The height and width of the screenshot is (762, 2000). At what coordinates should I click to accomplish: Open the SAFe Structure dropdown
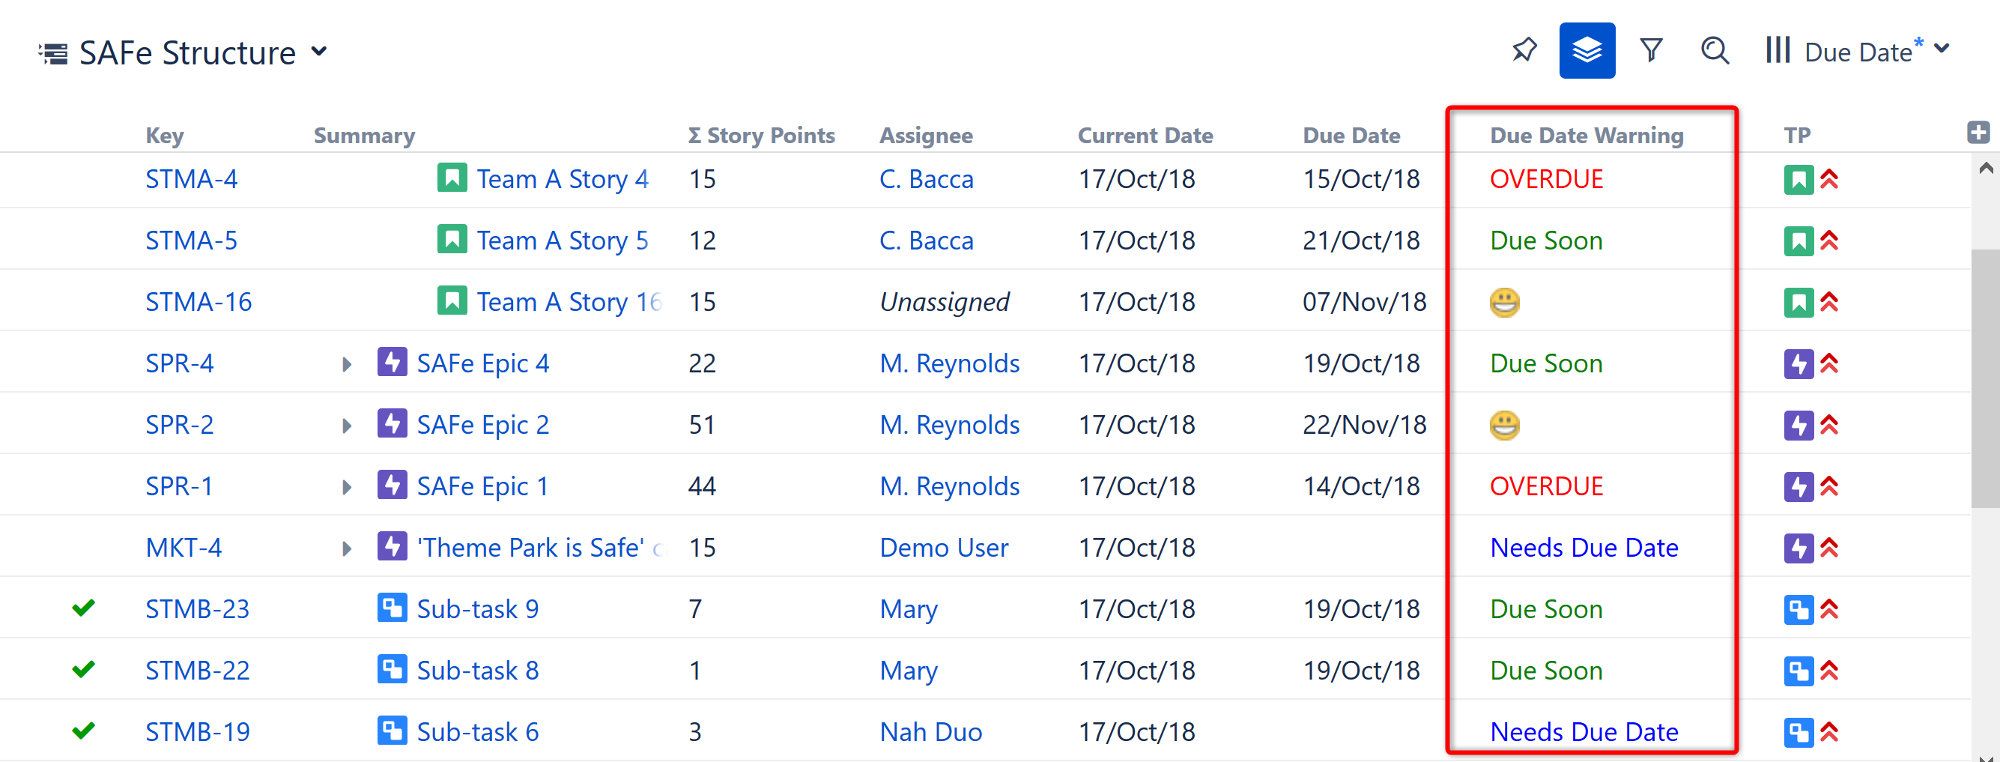[318, 52]
